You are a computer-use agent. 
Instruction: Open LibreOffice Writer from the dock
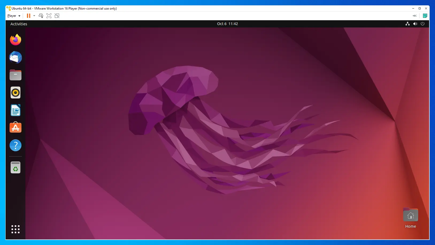(x=16, y=110)
